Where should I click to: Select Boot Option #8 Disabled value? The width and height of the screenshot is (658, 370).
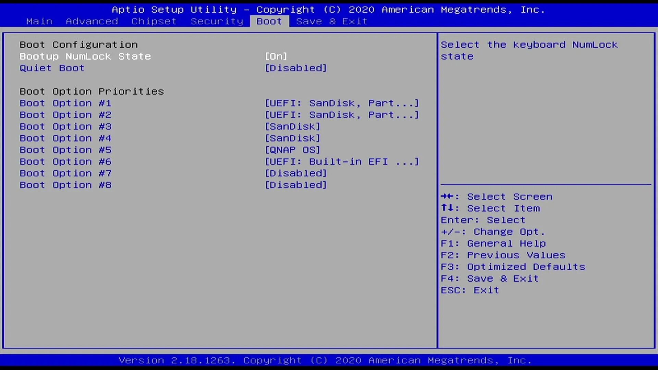click(296, 185)
